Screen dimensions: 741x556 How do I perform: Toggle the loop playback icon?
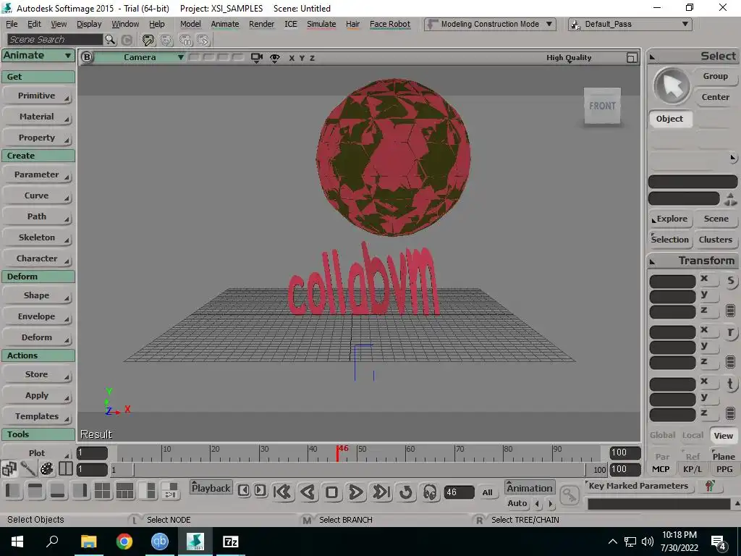406,492
